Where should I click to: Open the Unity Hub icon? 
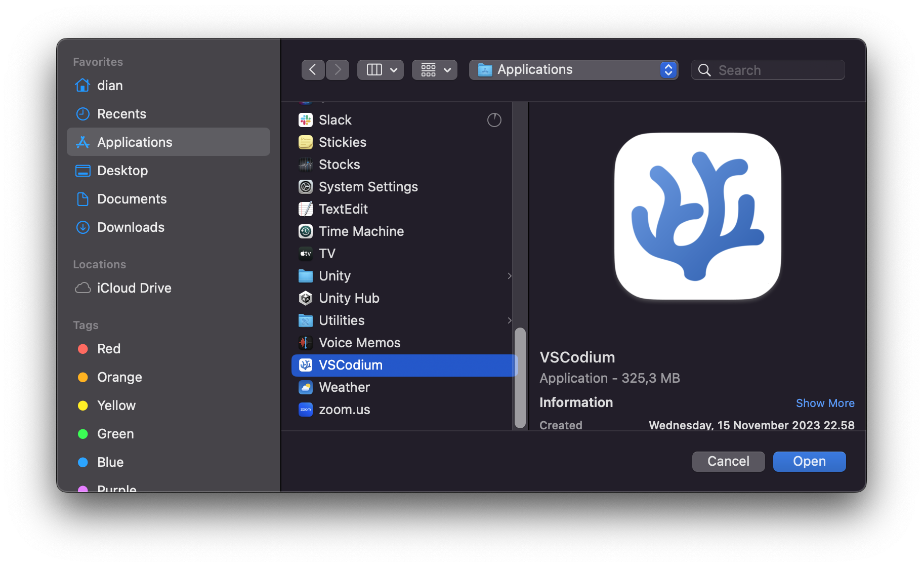(x=306, y=298)
